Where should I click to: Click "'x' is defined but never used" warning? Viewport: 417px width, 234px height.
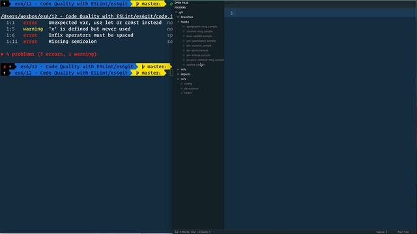click(89, 29)
